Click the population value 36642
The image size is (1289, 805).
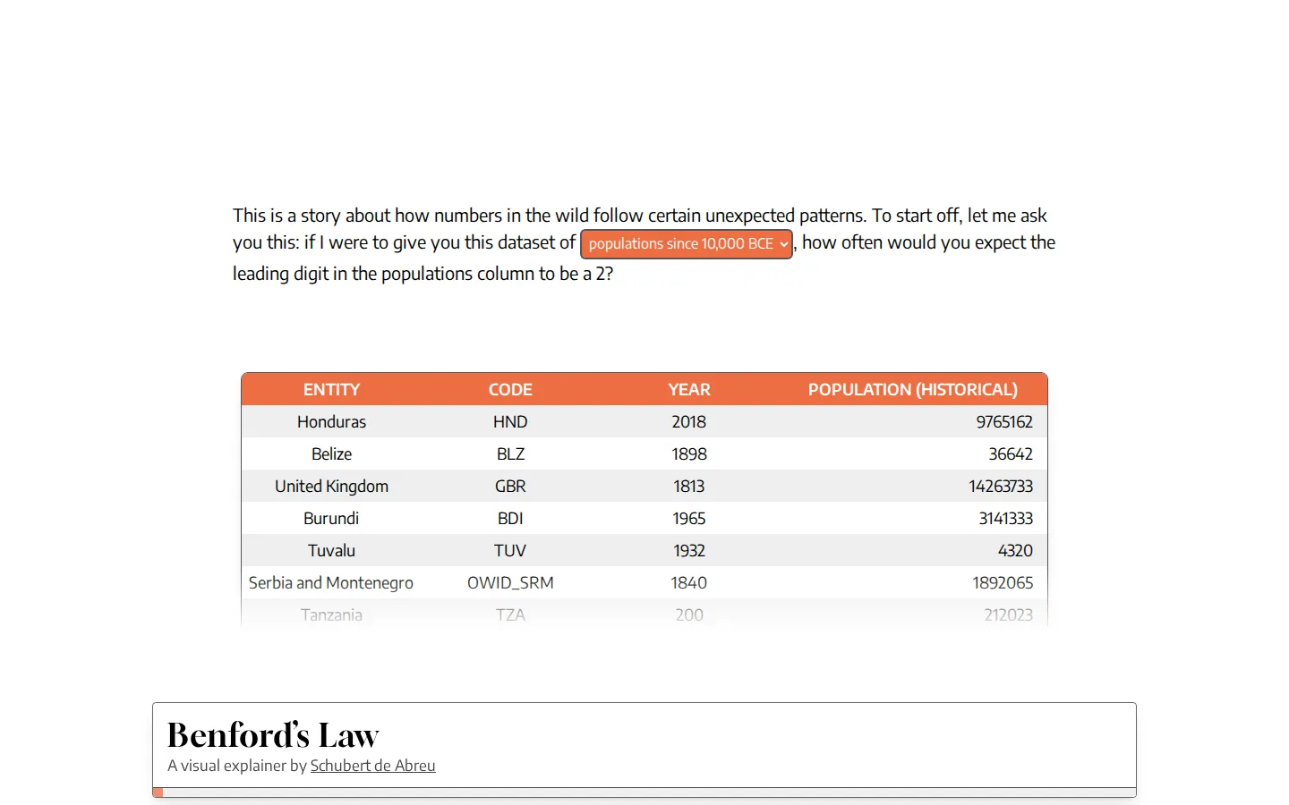point(1011,453)
